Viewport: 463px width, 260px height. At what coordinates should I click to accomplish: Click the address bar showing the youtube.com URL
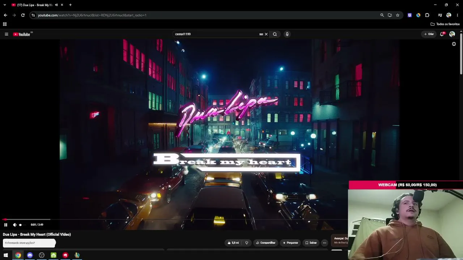206,15
